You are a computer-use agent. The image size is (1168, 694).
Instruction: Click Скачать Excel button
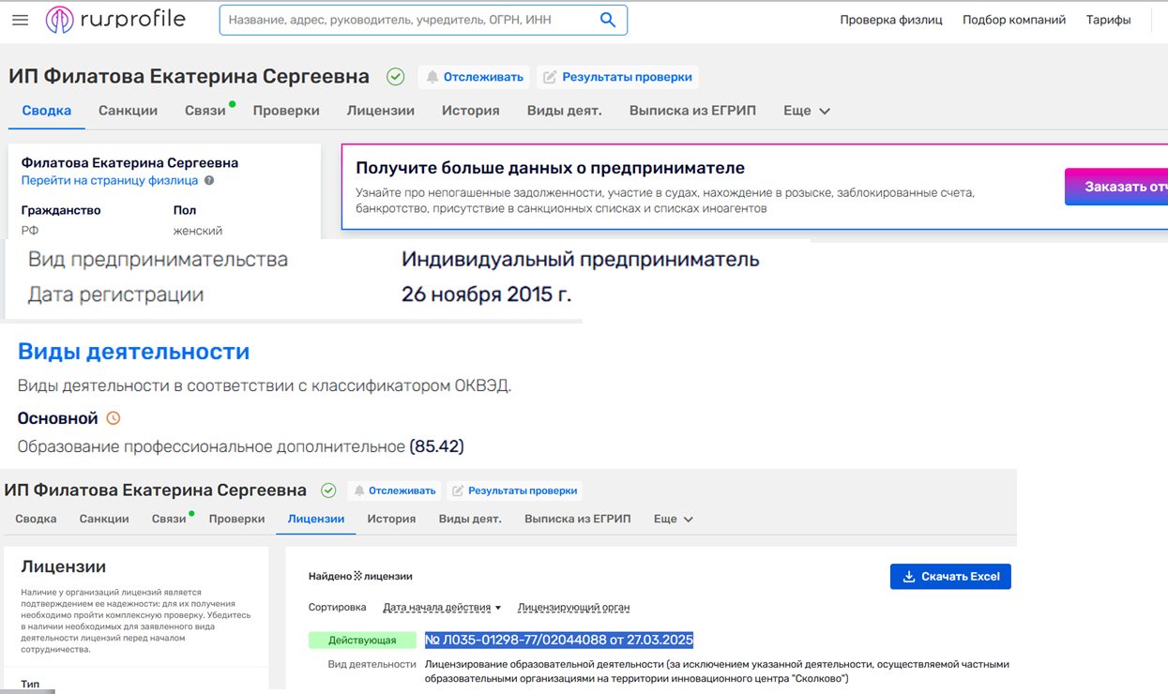pyautogui.click(x=950, y=576)
